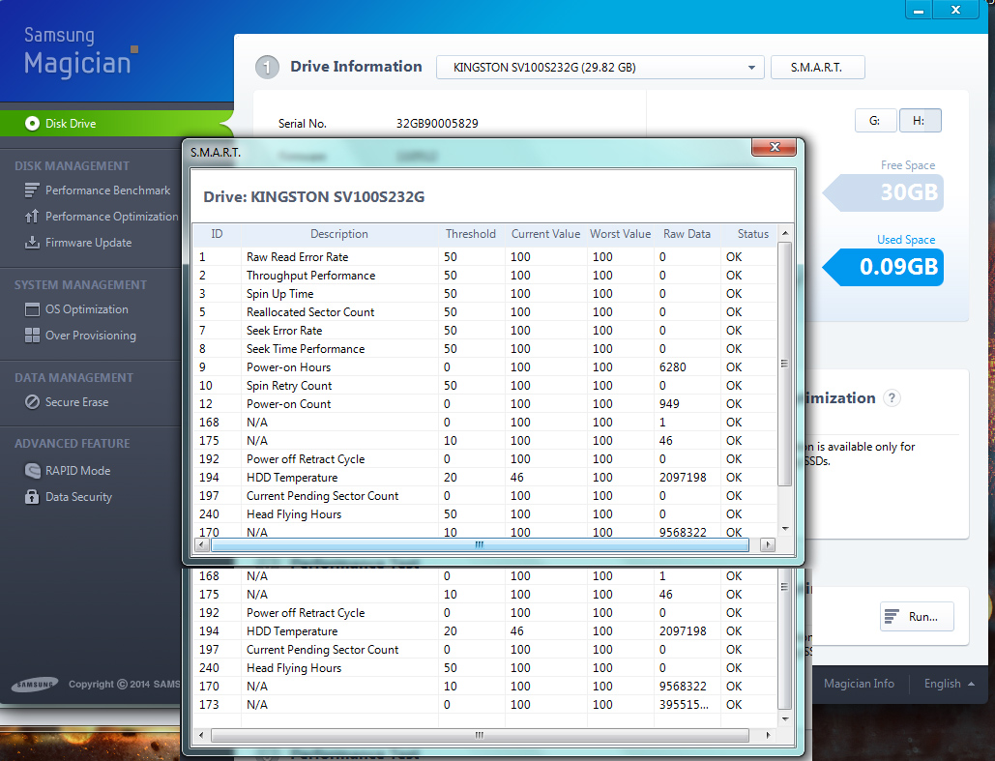Click right arrow of lower S.M.A.R.T. window scrollbar
The image size is (995, 761).
pos(768,735)
